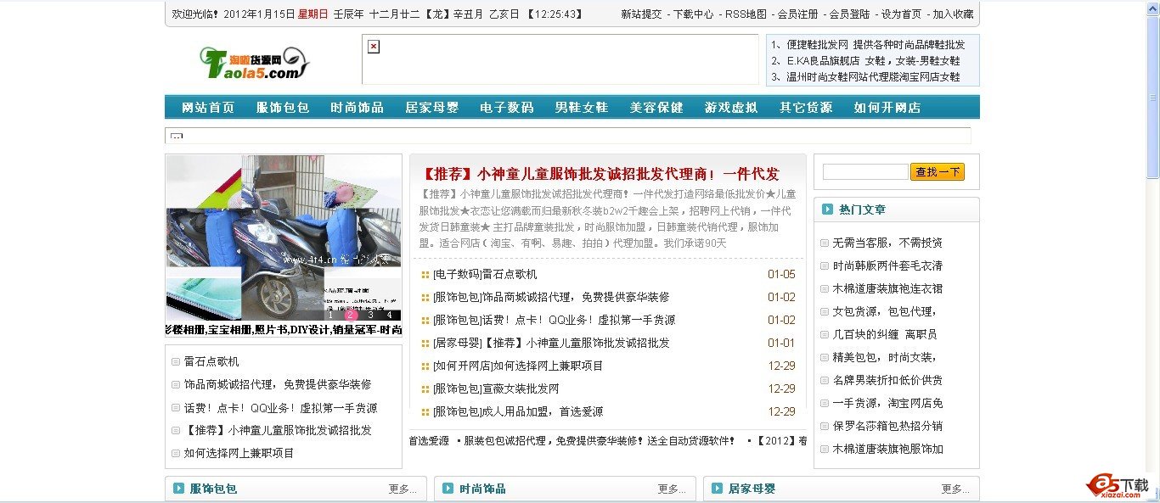Click the icon beside the bottom 时尚饰品 heading
Viewport: 1160px width, 503px height.
(x=448, y=489)
